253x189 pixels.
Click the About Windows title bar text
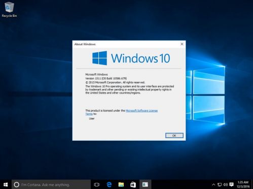coord(85,44)
